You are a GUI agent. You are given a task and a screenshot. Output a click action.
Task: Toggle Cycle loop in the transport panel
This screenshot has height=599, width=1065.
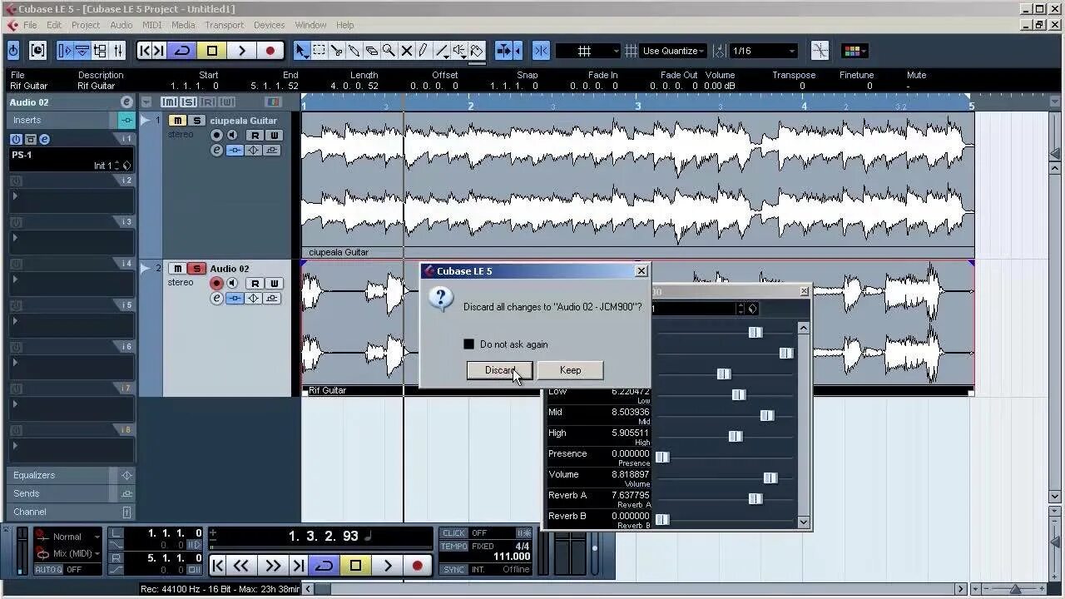coord(324,566)
